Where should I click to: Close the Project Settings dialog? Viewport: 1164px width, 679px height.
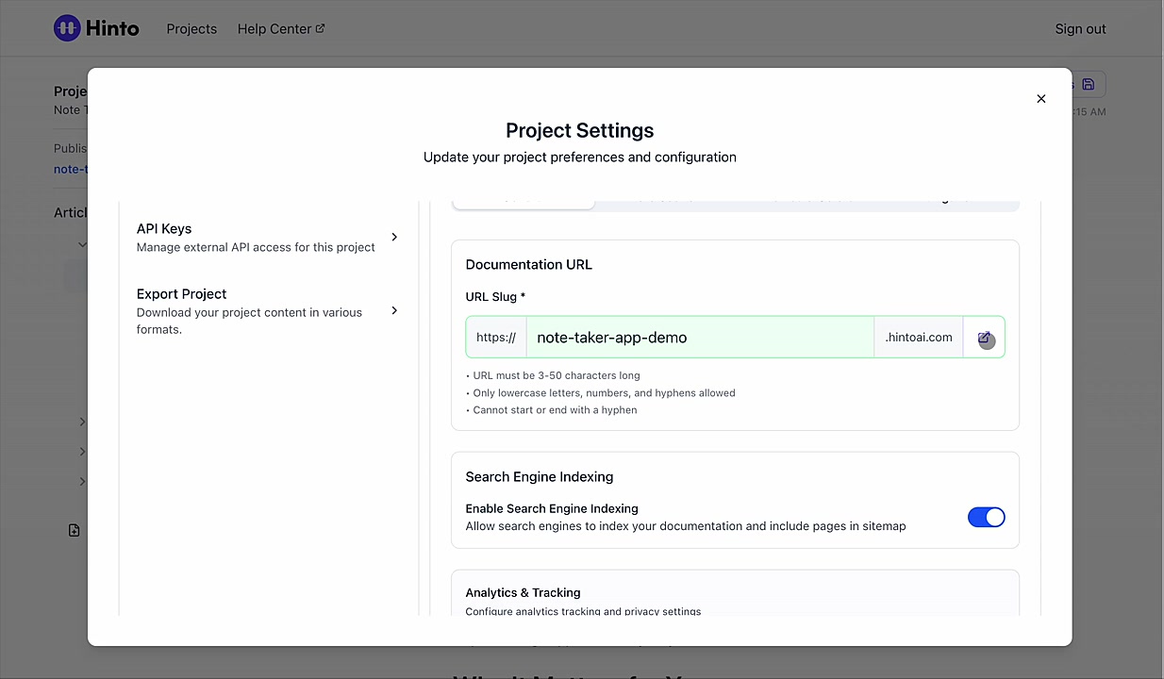[x=1041, y=98]
